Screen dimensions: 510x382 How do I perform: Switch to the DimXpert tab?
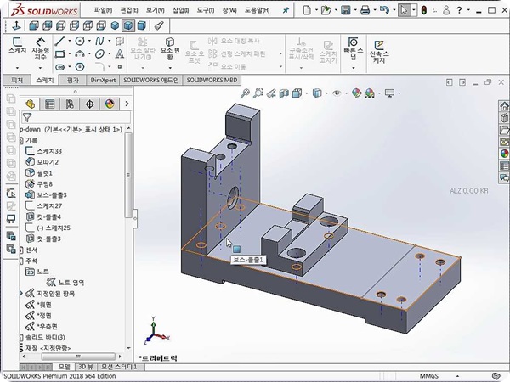(x=103, y=81)
